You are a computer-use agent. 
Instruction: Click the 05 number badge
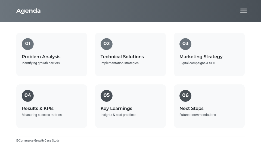[x=107, y=96]
